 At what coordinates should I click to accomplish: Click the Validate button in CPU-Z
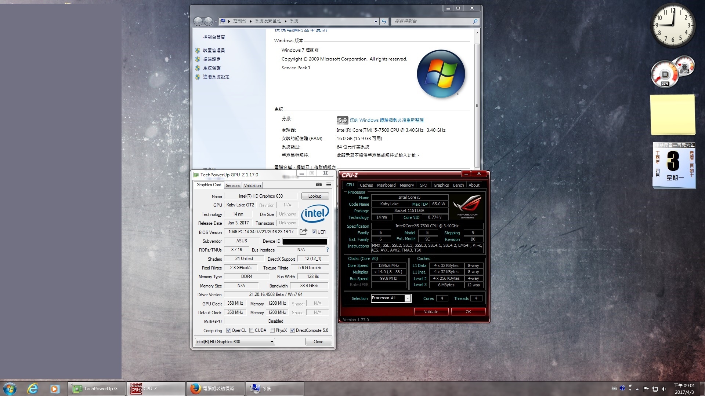pos(431,312)
